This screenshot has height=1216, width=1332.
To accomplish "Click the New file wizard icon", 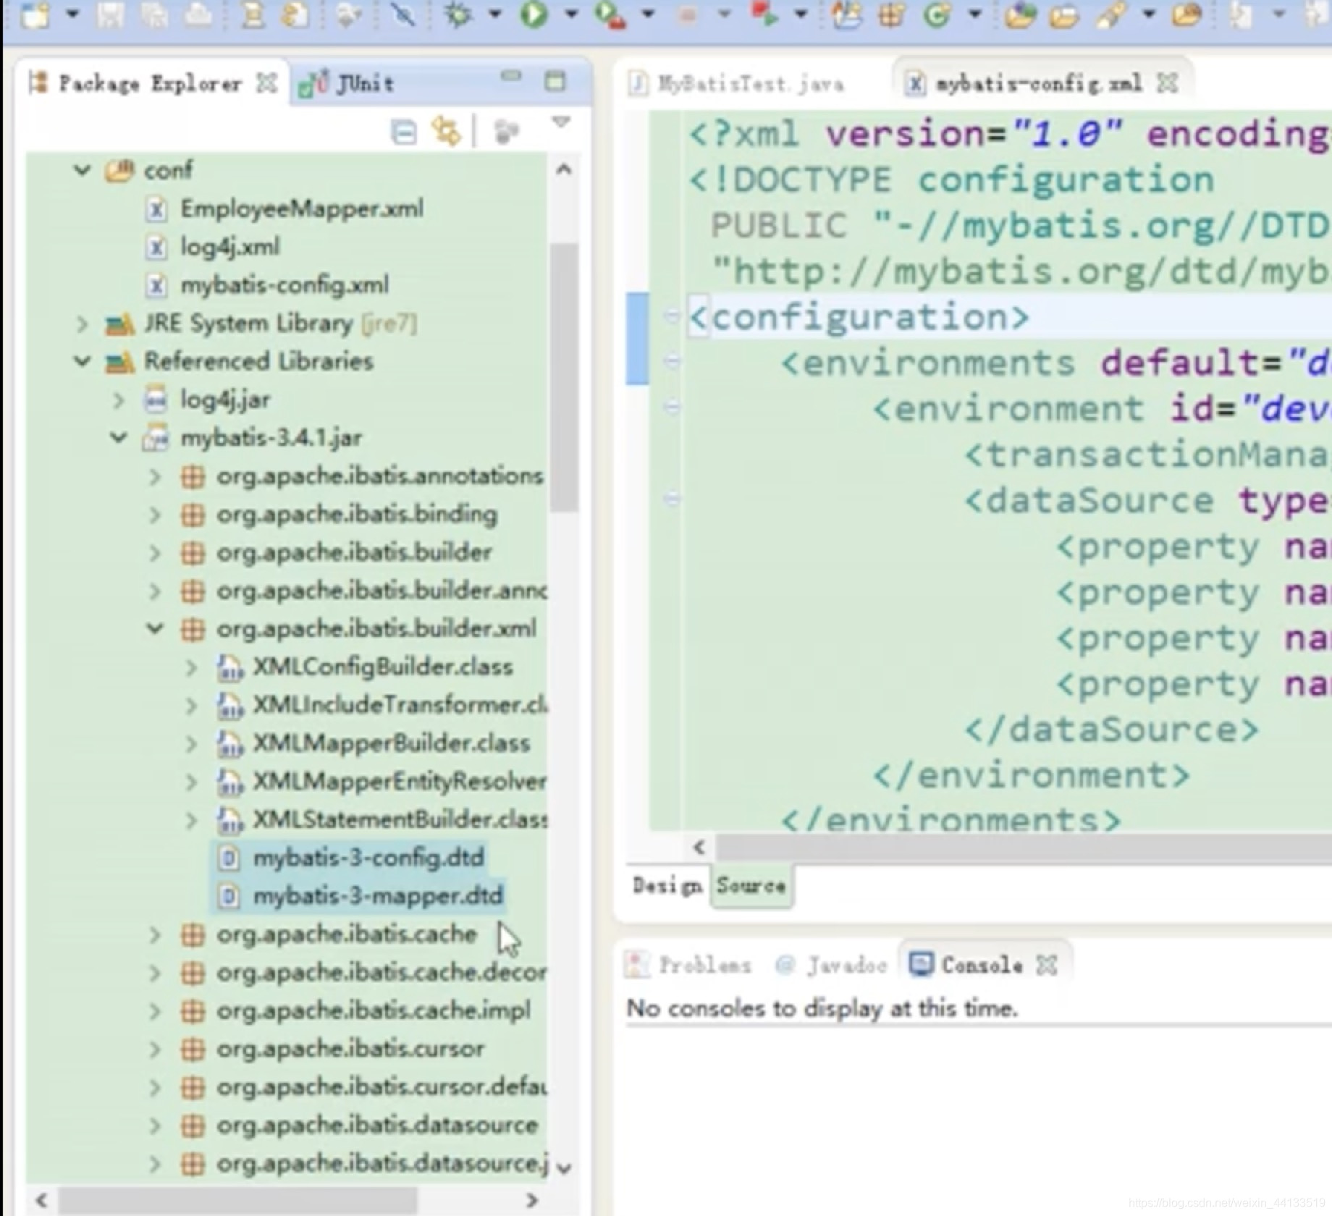I will click(x=34, y=14).
